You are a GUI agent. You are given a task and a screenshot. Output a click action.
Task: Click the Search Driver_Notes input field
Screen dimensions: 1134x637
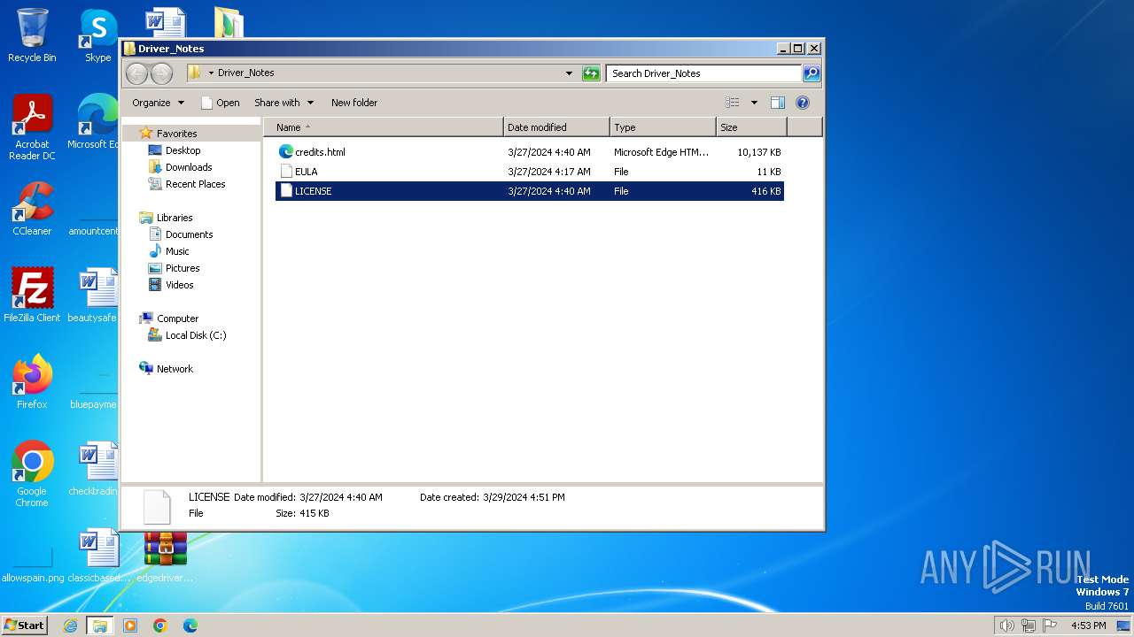[x=704, y=73]
